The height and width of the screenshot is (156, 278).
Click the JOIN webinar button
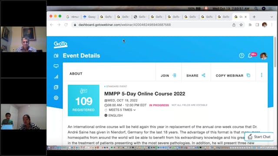169,75
